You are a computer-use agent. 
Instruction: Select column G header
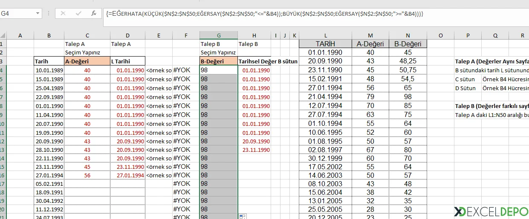coord(219,35)
